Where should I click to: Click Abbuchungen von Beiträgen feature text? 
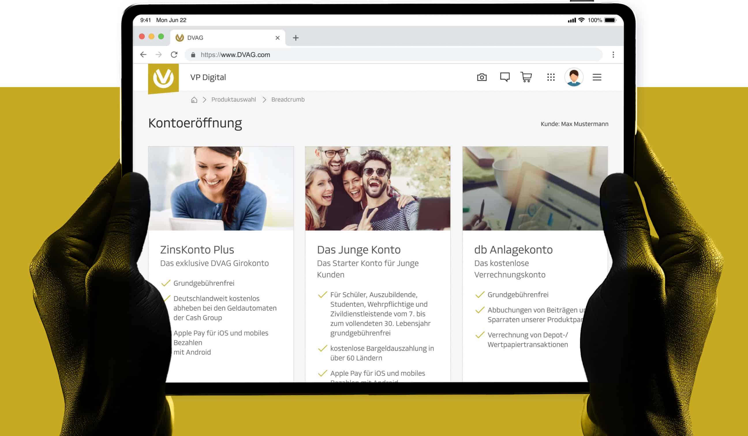[x=536, y=315]
